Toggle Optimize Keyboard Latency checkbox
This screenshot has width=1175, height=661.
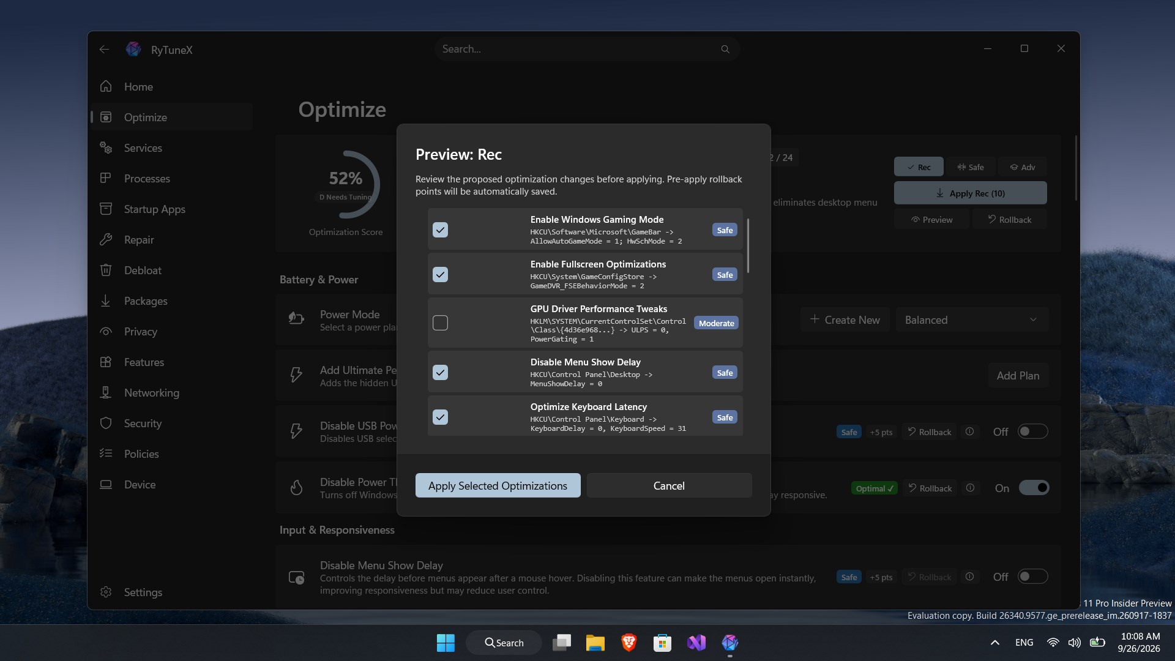[x=440, y=417]
